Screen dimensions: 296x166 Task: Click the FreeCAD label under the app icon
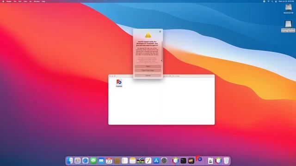[x=119, y=86]
